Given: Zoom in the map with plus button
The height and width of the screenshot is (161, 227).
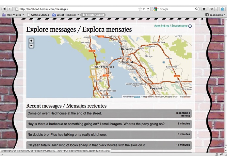Looking at the screenshot, I should pos(31,40).
